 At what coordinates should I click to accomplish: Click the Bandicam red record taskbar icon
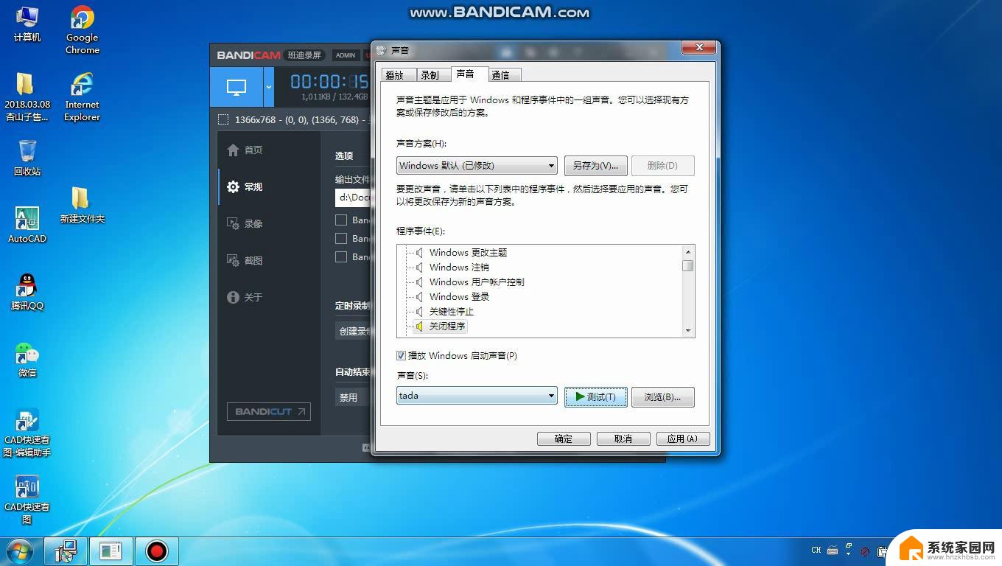tap(156, 551)
